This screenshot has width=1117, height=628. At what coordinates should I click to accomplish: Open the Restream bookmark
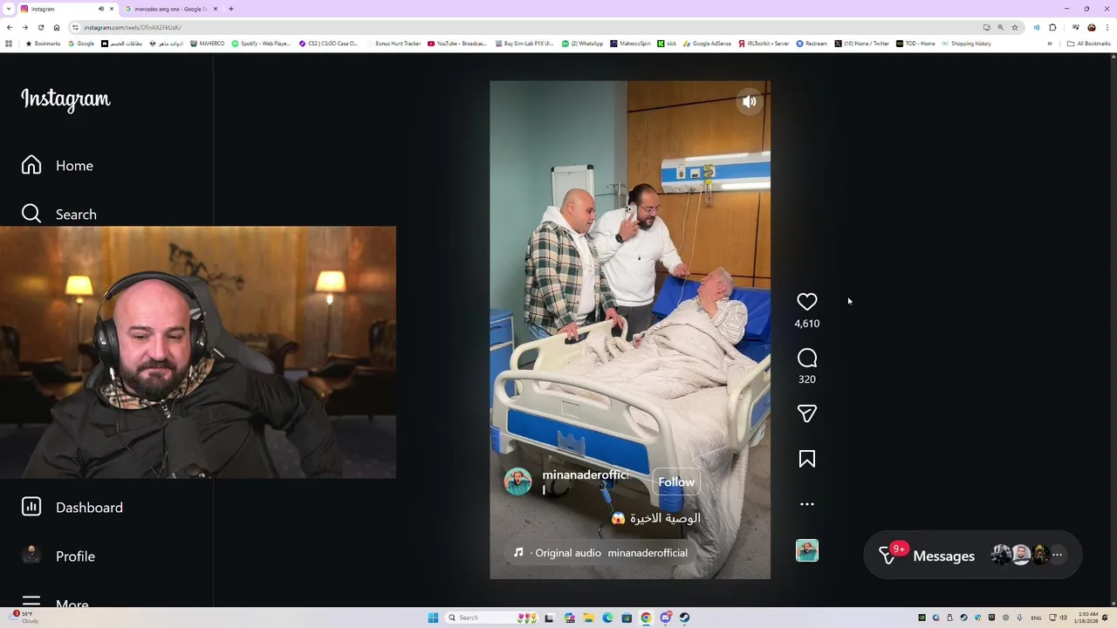coord(812,44)
